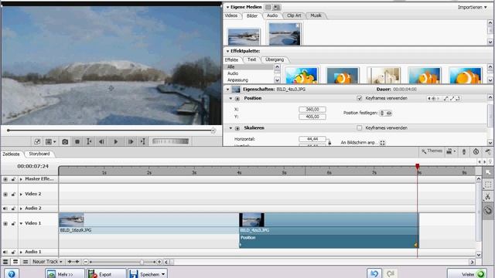Image resolution: width=495 pixels, height=278 pixels.
Task: Expand the Audio 2 track
Action: click(x=21, y=208)
